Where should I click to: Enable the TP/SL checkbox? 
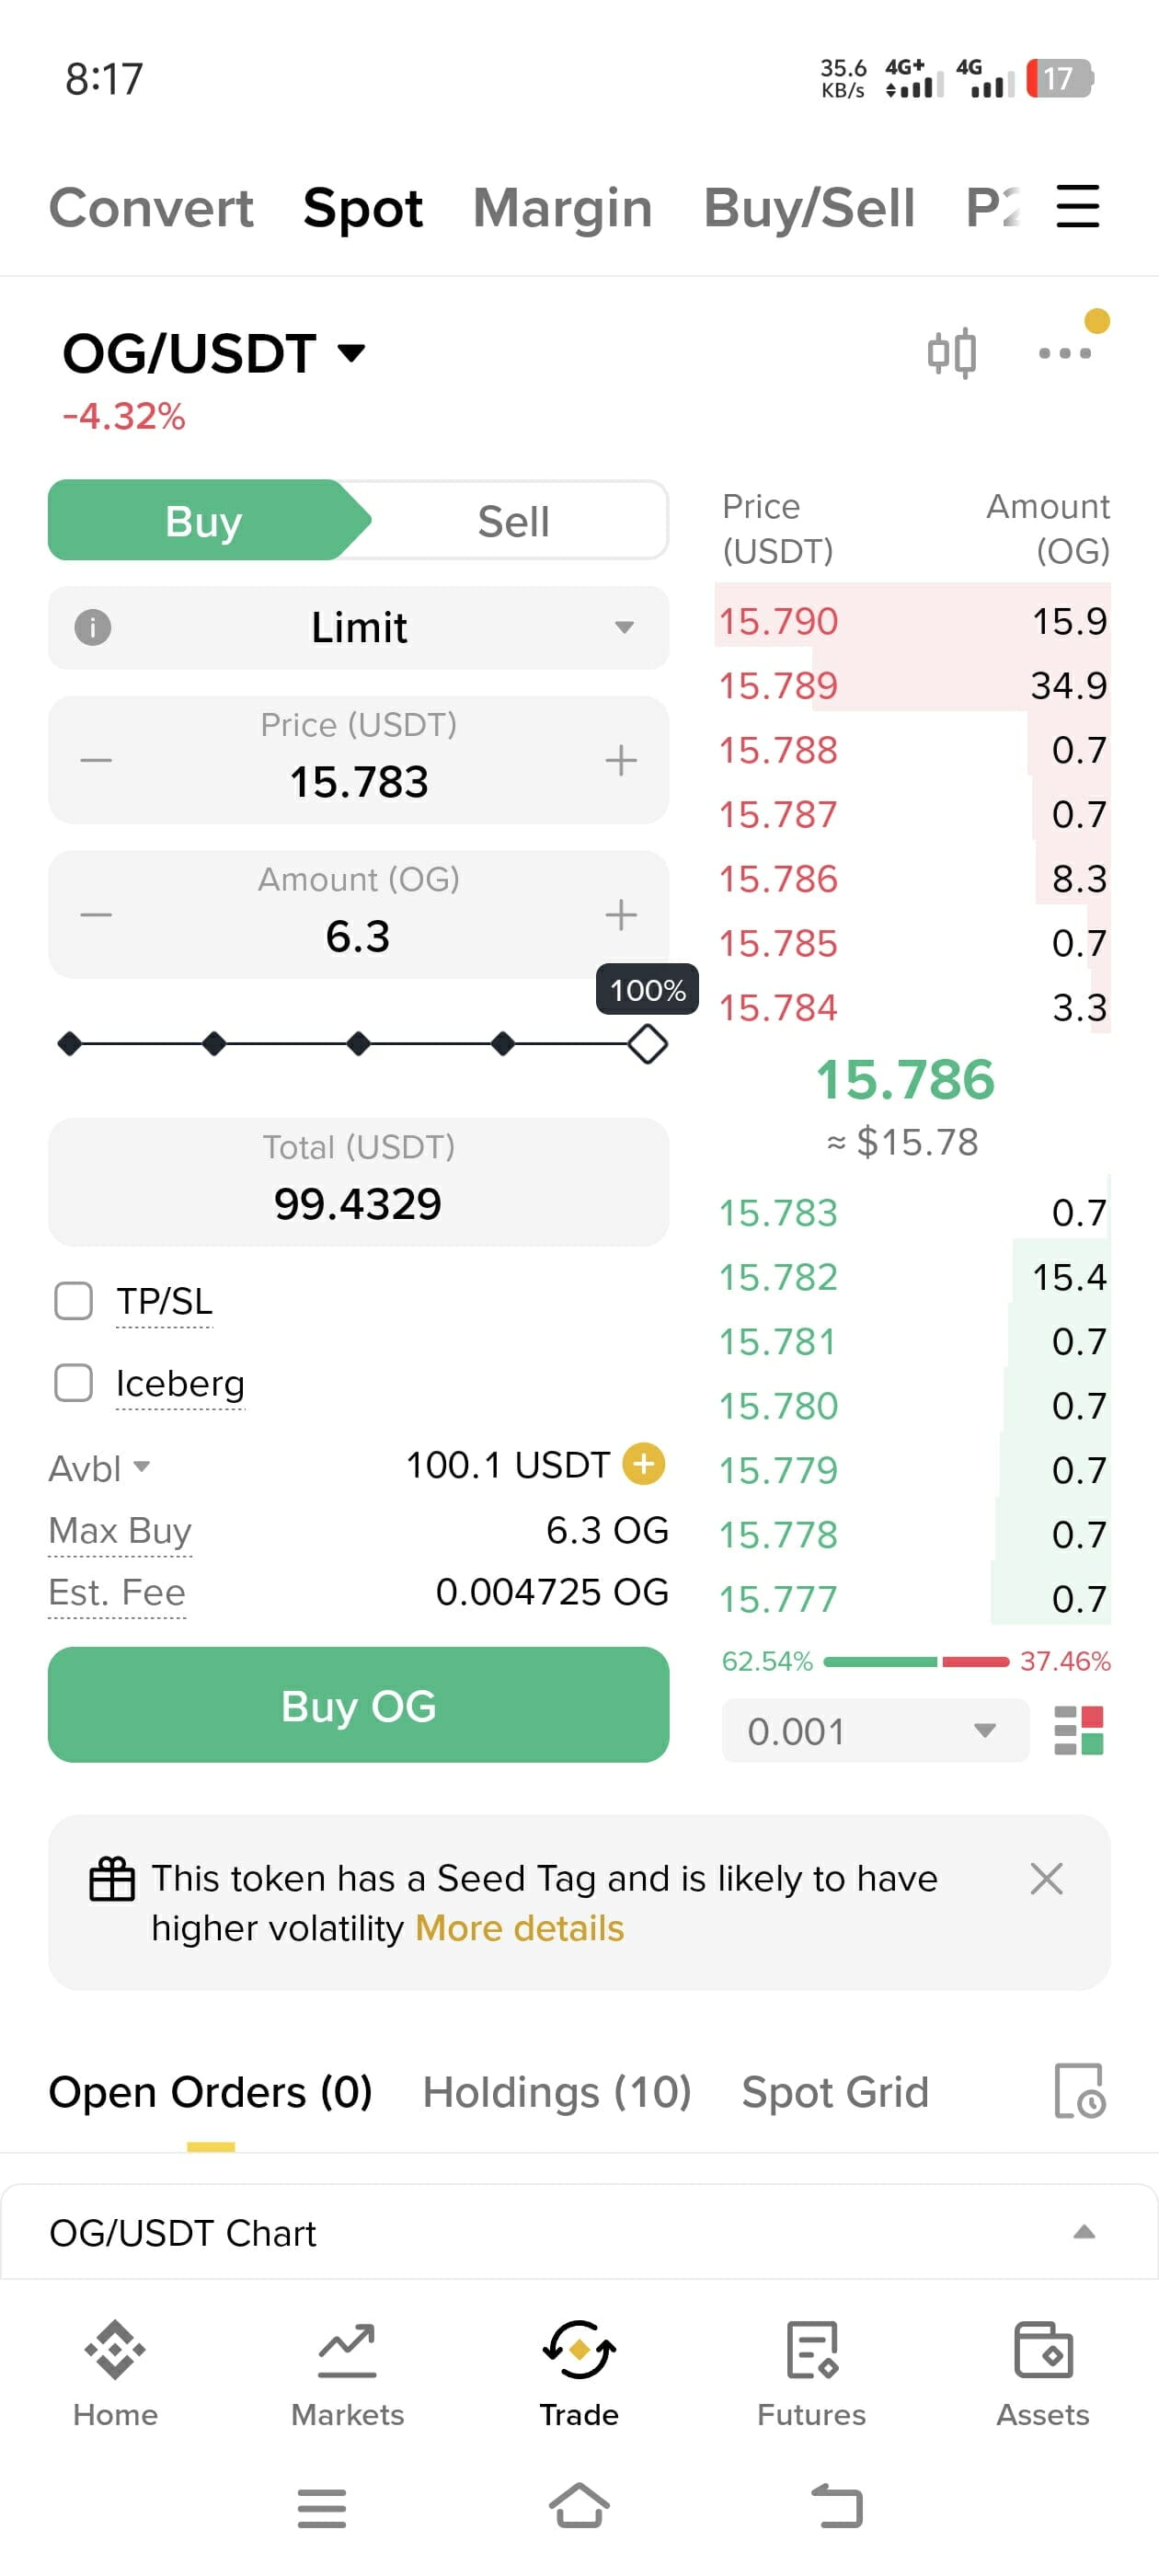coord(74,1301)
